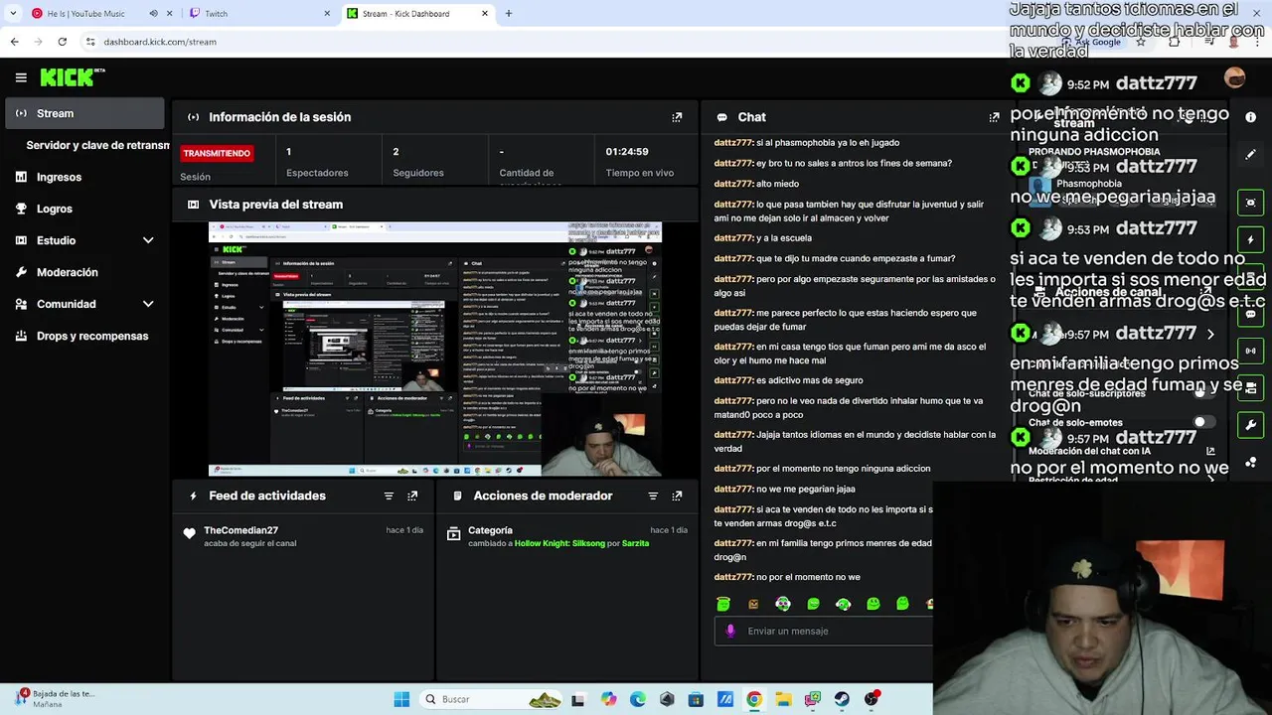1272x715 pixels.
Task: Open the hamburger menu beside Kick logo
Action: coord(21,77)
